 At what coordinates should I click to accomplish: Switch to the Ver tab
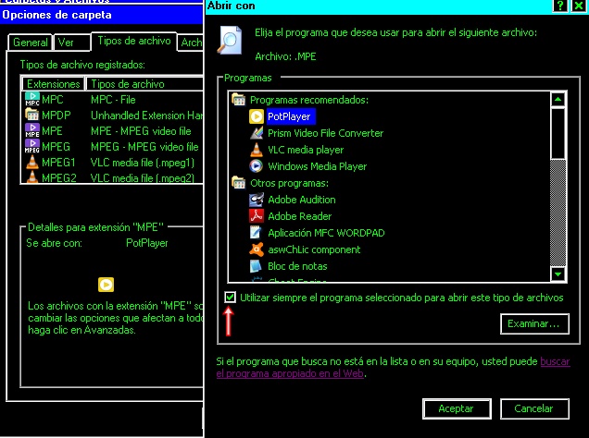(x=72, y=43)
